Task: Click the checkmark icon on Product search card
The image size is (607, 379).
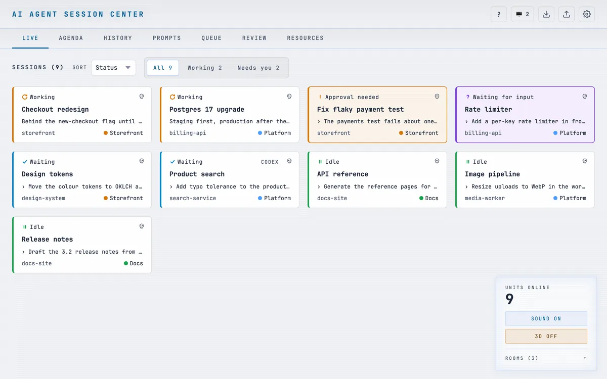Action: pos(172,162)
